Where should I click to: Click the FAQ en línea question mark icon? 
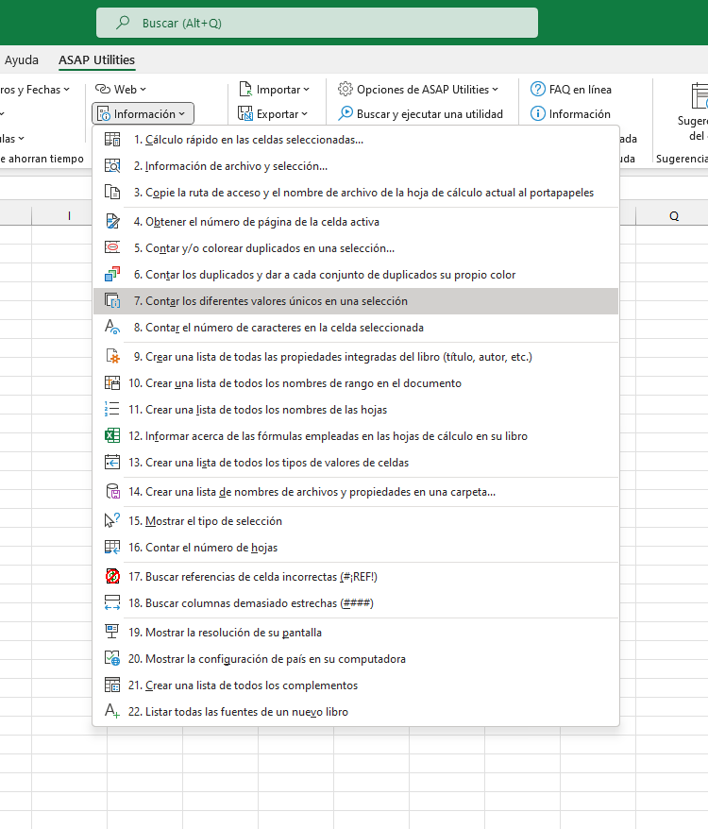point(538,90)
